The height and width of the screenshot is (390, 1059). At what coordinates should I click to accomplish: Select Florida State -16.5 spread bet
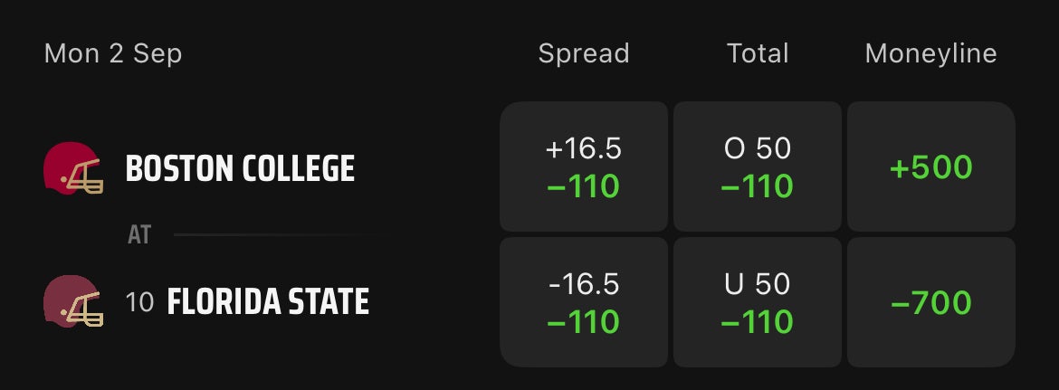click(x=584, y=301)
